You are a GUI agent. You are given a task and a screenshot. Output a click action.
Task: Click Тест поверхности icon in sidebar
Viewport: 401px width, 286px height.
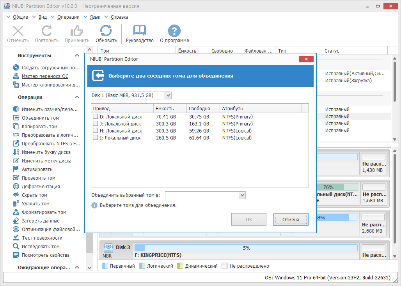click(x=16, y=238)
